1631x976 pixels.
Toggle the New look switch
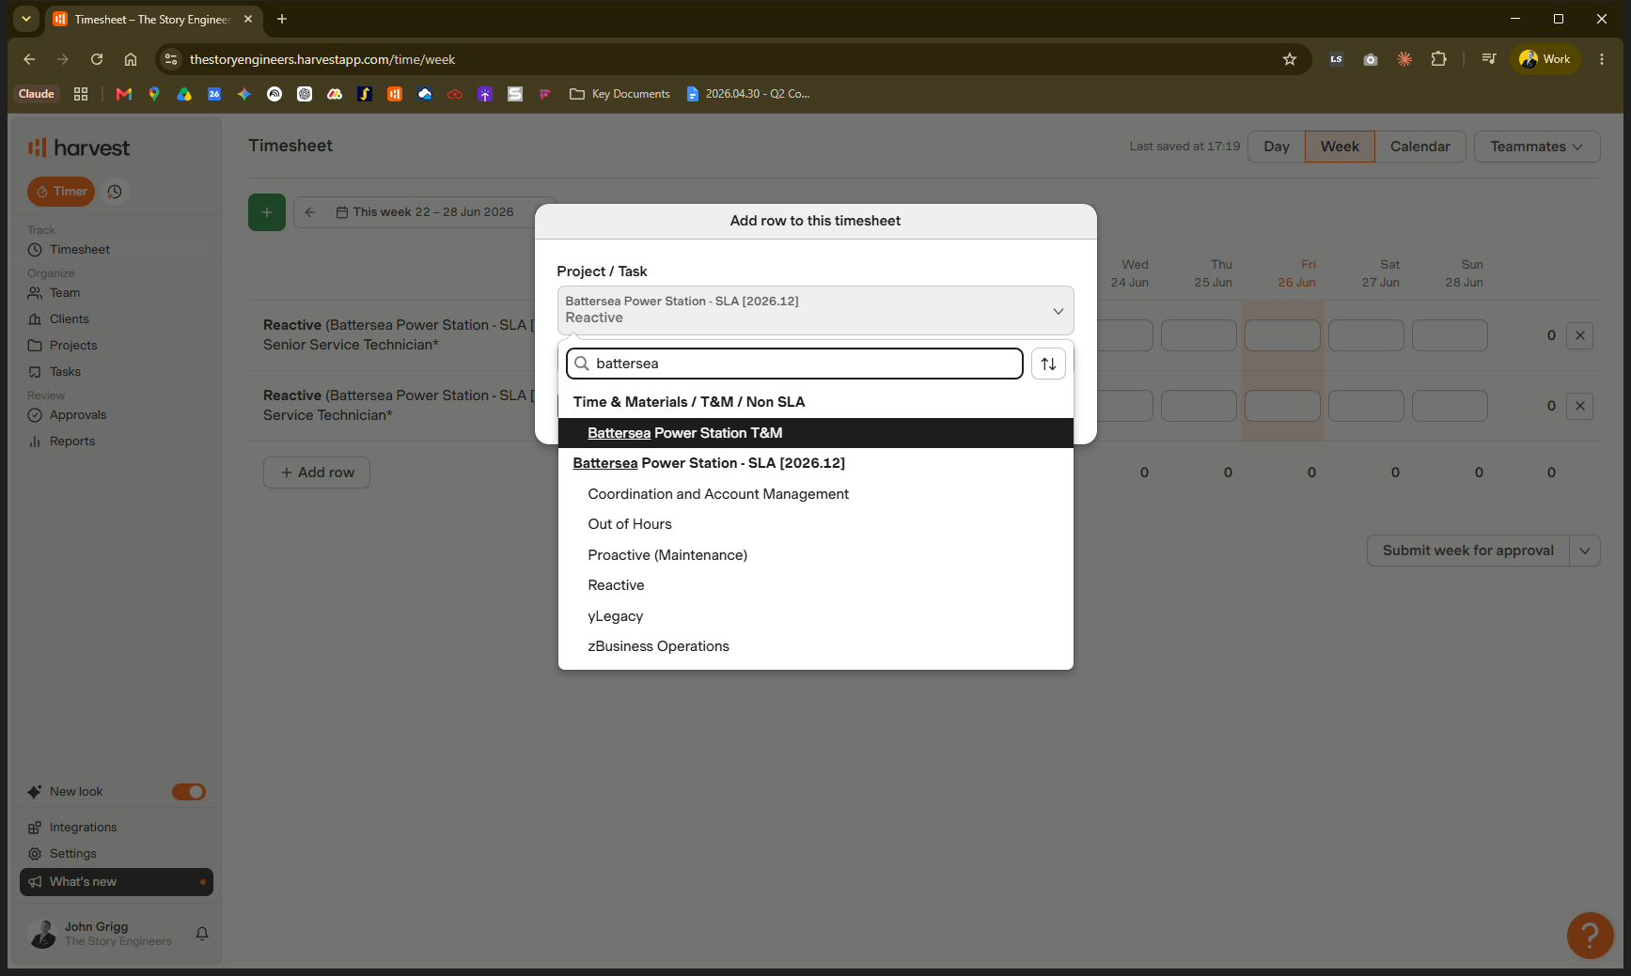[189, 792]
